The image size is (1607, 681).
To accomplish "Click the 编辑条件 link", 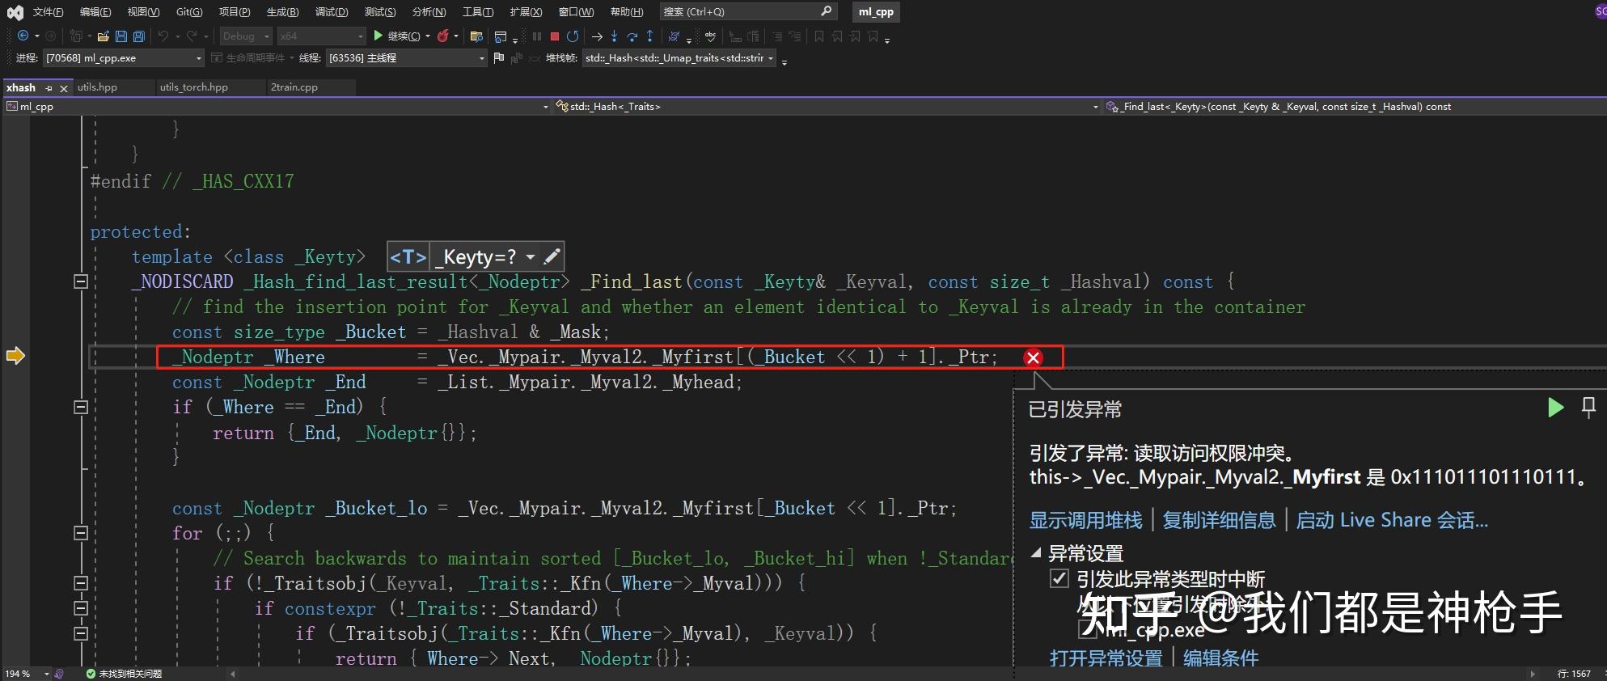I will tap(1220, 658).
